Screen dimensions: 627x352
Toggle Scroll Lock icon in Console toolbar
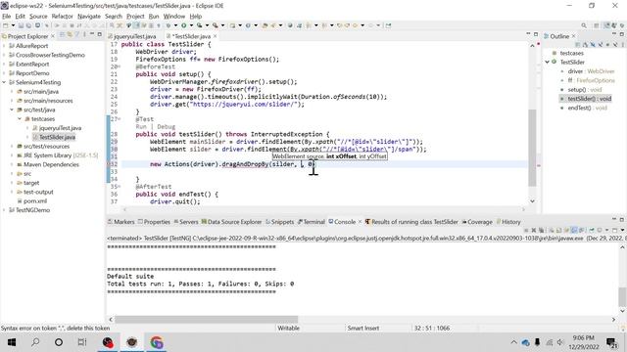point(559,231)
